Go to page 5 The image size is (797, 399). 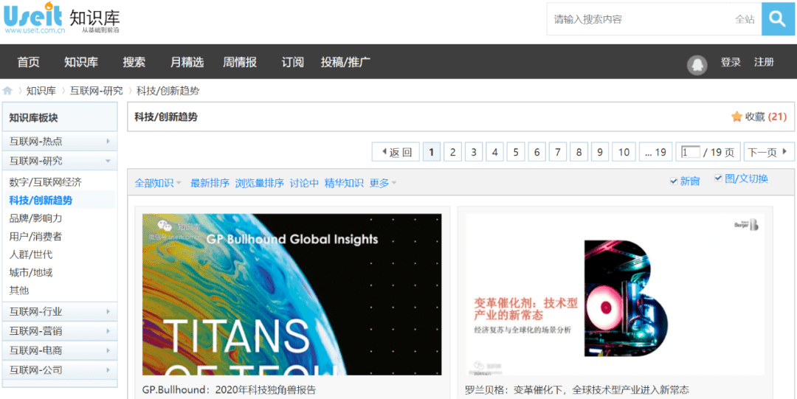(515, 152)
